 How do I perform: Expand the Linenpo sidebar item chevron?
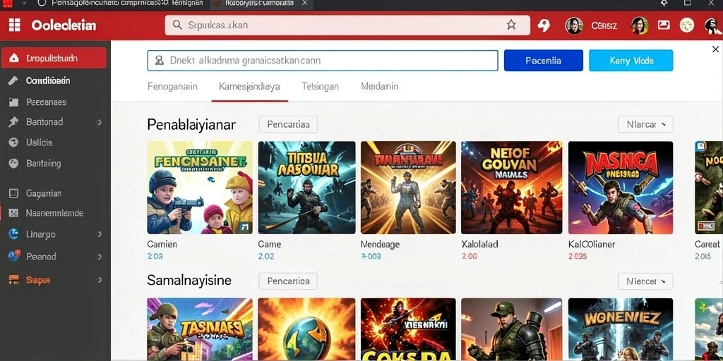[99, 234]
